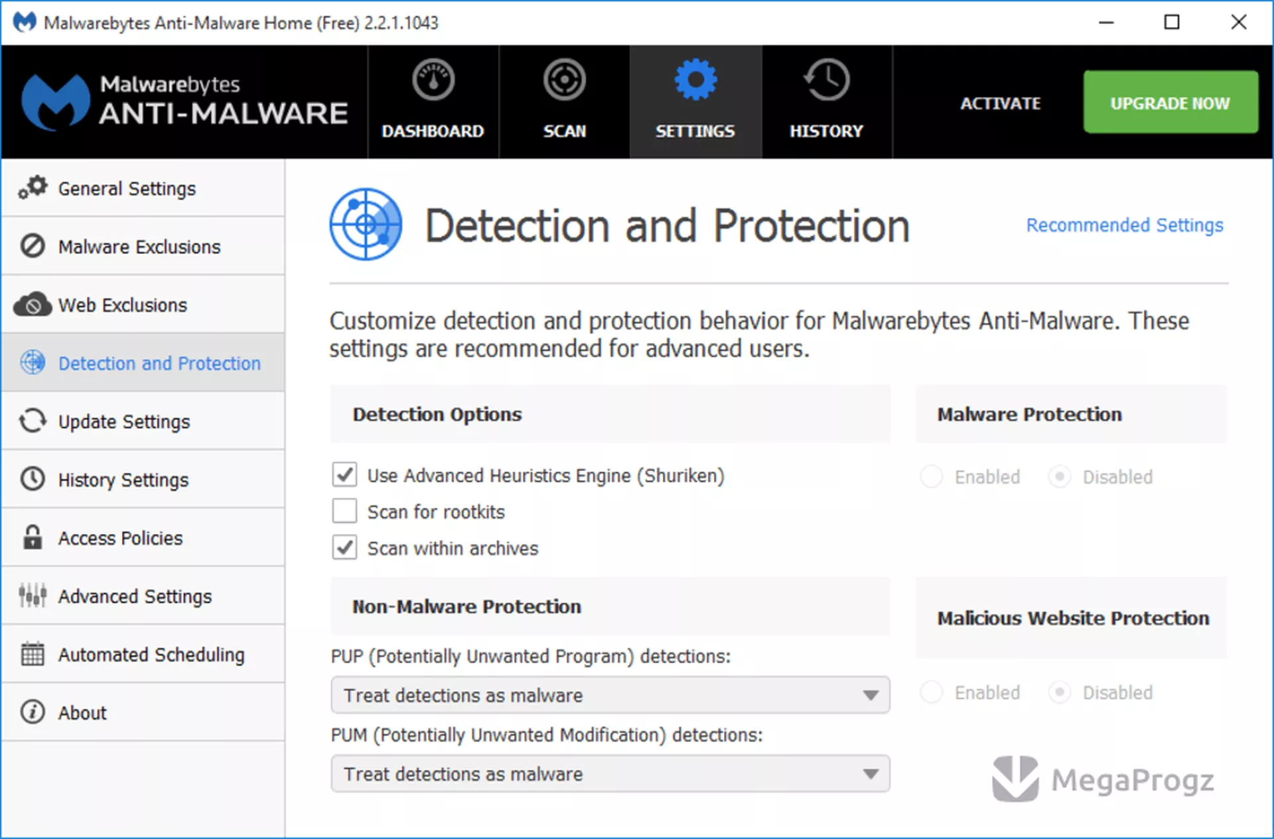Open Malware Exclusions in sidebar
Viewport: 1274px width, 839px height.
coord(143,247)
